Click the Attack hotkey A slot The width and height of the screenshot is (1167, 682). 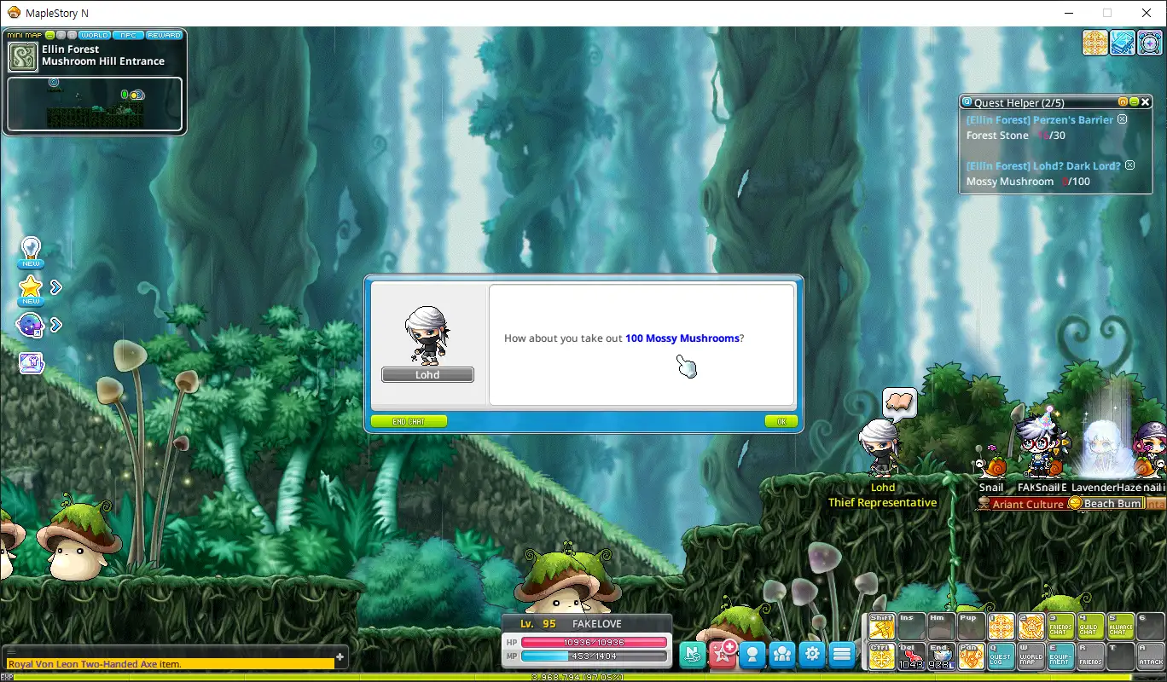coord(1151,656)
